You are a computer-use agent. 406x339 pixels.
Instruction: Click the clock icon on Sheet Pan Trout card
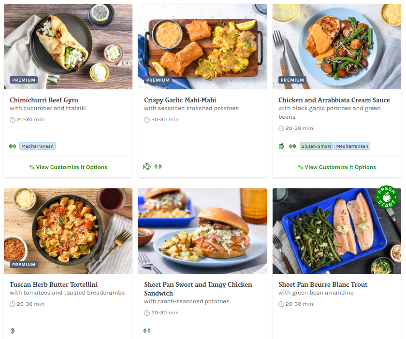pyautogui.click(x=281, y=304)
